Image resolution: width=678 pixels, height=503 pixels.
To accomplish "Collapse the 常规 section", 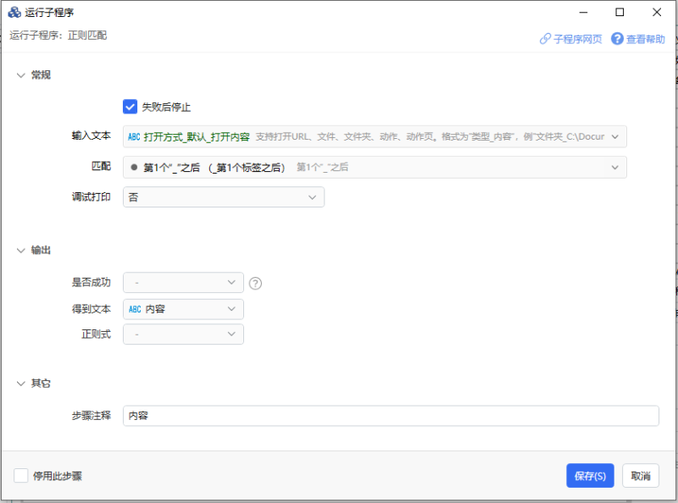I will pyautogui.click(x=21, y=75).
